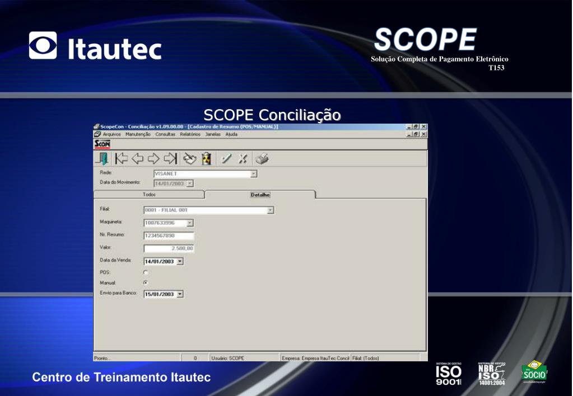
Task: Select the Manual radio button
Action: [x=146, y=283]
